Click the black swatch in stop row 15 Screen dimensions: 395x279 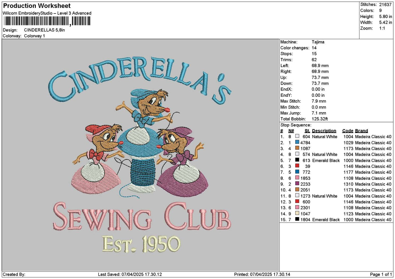(297, 219)
